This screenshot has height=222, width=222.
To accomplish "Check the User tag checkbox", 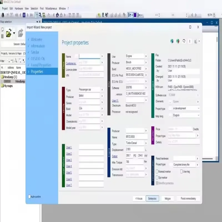I will 181,171.
